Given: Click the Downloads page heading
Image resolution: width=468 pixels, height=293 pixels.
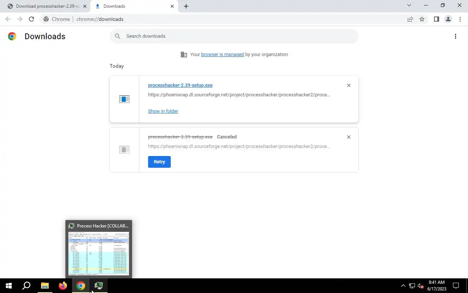Looking at the screenshot, I should (x=45, y=36).
